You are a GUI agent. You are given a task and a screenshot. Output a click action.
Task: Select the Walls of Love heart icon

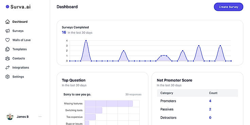tap(7, 40)
